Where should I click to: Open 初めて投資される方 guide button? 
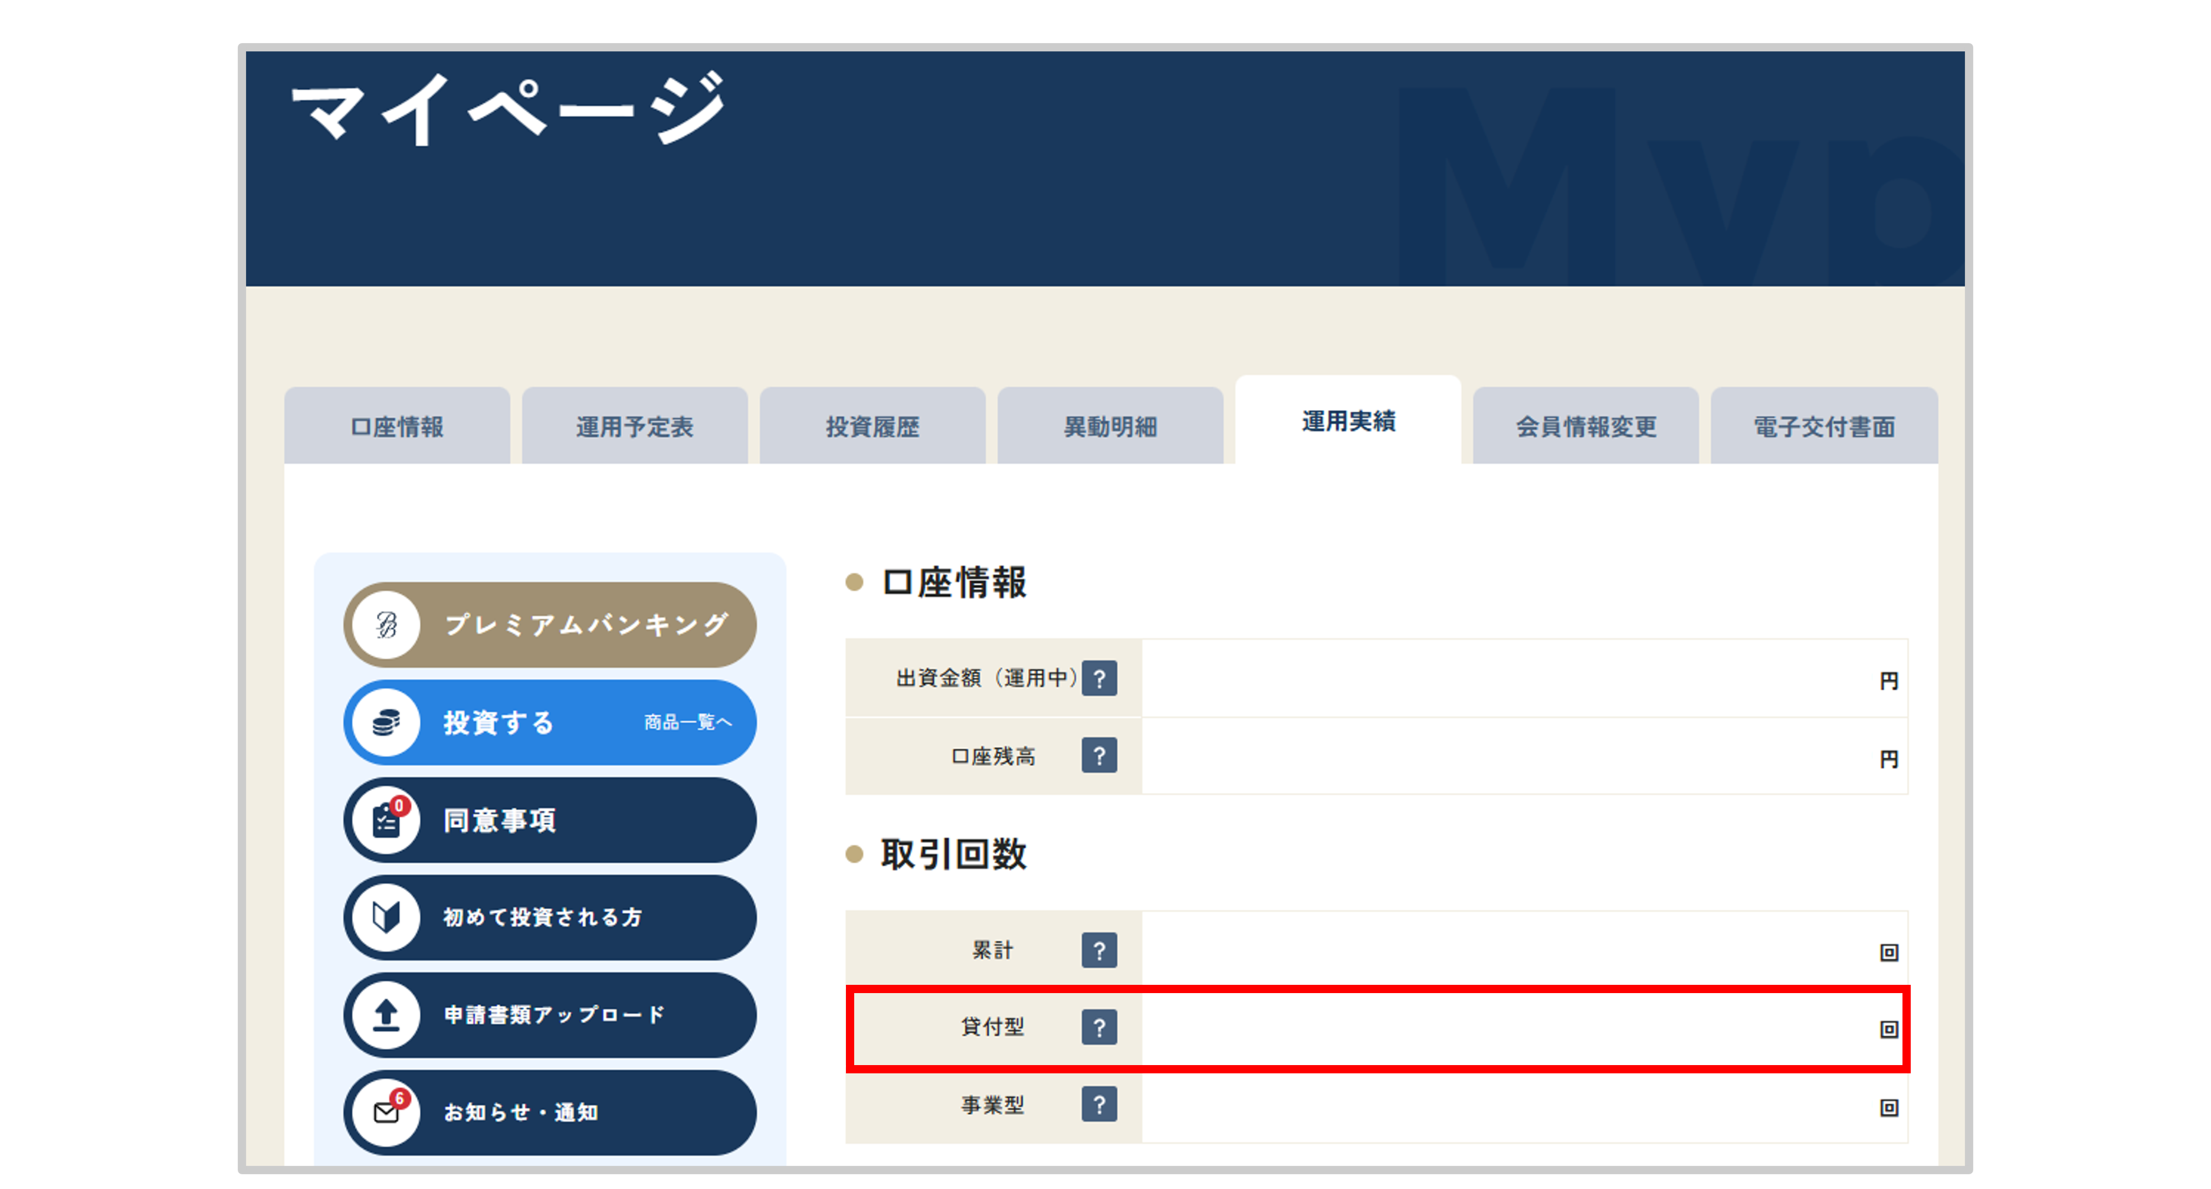click(x=550, y=918)
